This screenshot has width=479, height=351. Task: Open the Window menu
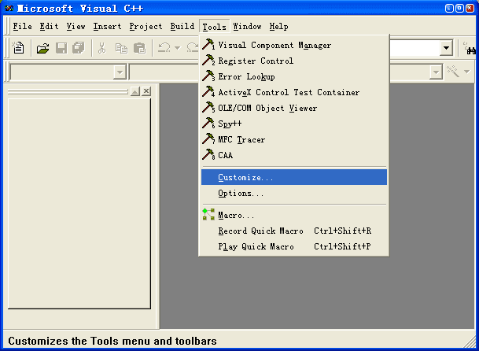click(247, 27)
